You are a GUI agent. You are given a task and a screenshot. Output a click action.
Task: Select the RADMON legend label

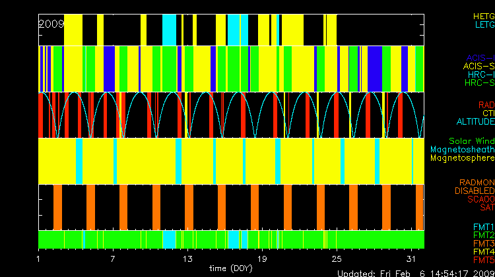477,182
